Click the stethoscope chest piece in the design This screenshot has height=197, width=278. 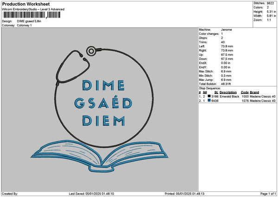(91, 51)
